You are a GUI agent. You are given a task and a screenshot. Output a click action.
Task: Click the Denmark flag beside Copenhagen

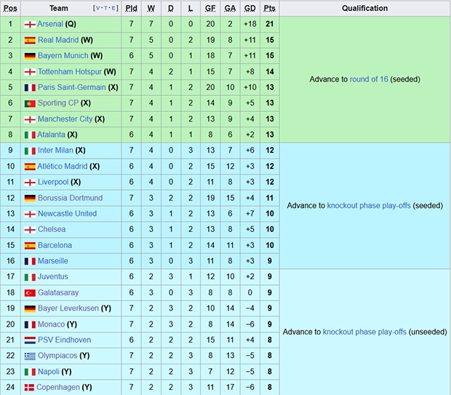[x=30, y=387]
